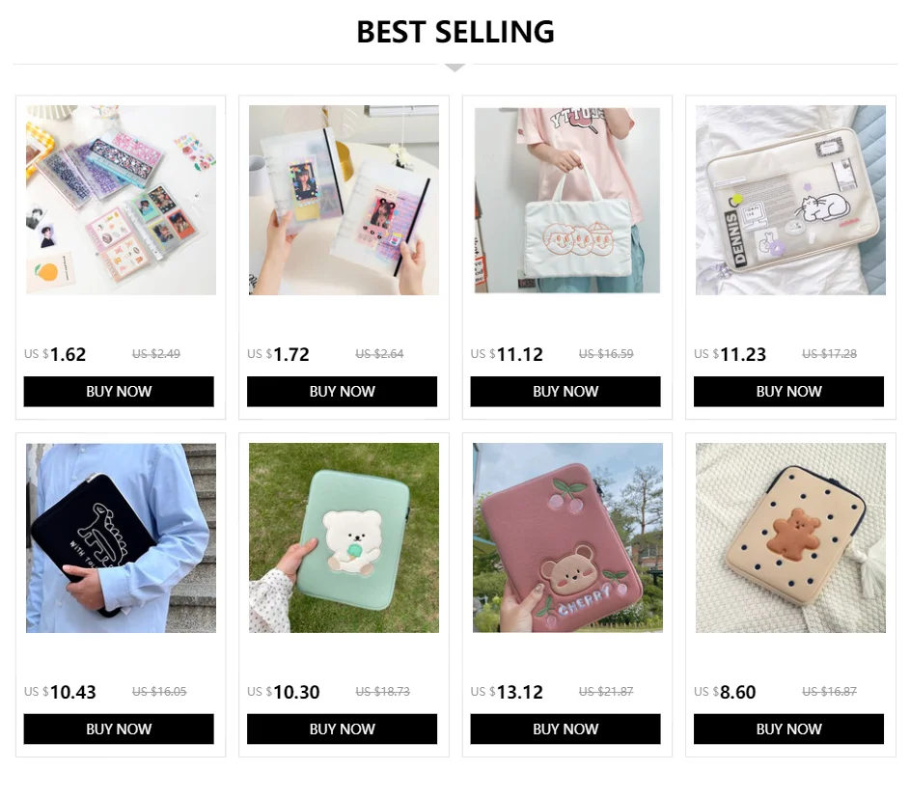Buy the US $1.72 photocard binder

(342, 391)
